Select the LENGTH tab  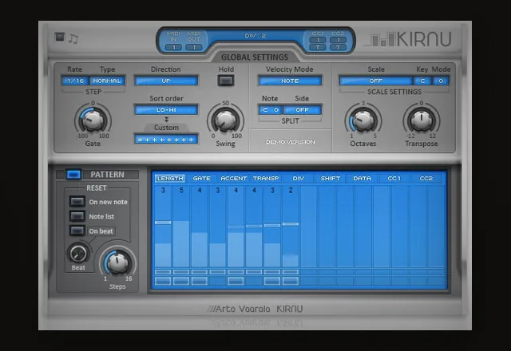coord(170,179)
